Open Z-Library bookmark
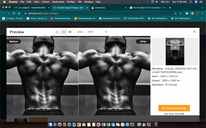The width and height of the screenshot is (206, 128). pyautogui.click(x=13, y=18)
